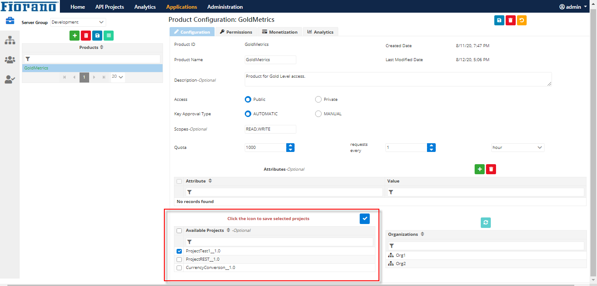597x286 pixels.
Task: Open the Server Group Development dropdown
Action: 78,22
